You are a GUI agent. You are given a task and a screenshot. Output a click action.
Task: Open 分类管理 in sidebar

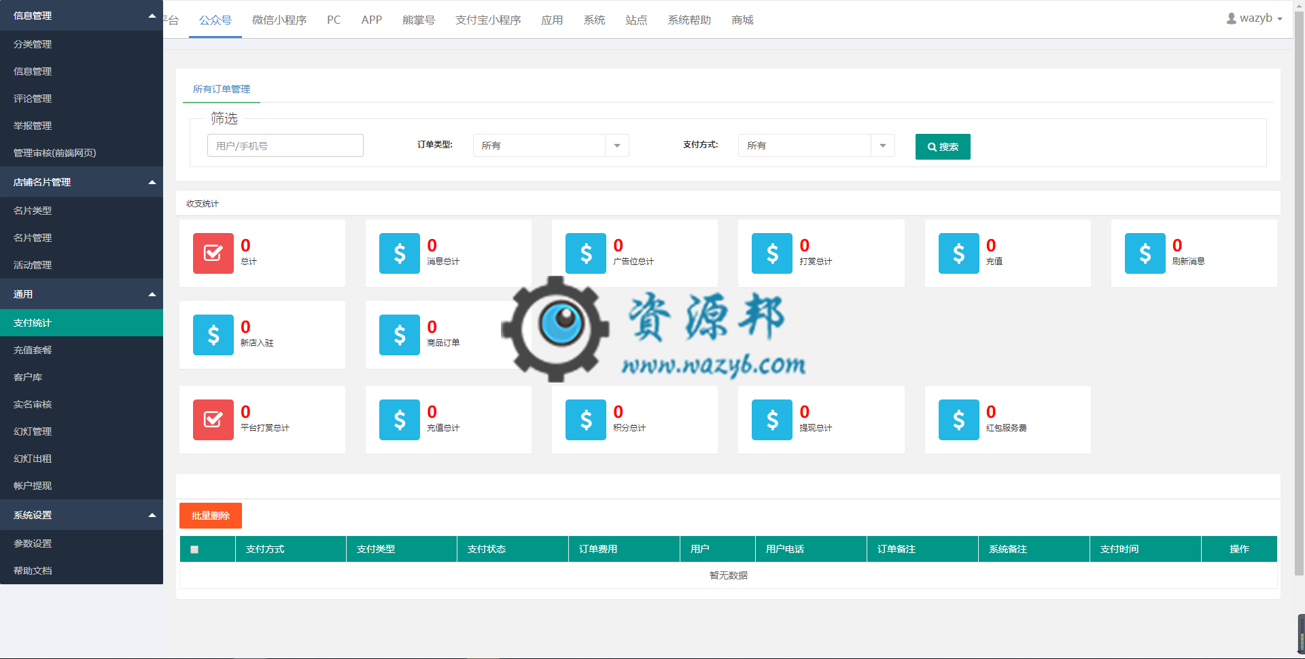(82, 44)
